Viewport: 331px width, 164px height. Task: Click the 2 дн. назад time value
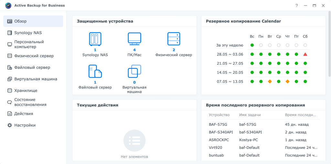pyautogui.click(x=295, y=132)
